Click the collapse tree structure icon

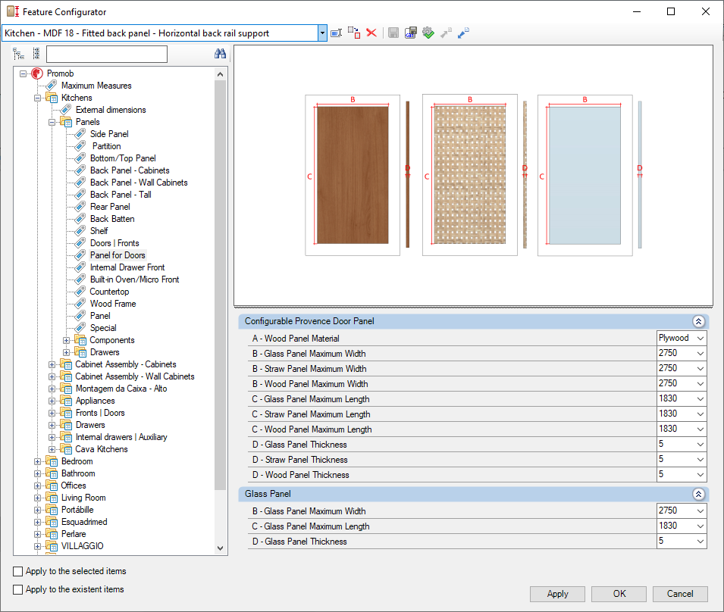(x=36, y=54)
